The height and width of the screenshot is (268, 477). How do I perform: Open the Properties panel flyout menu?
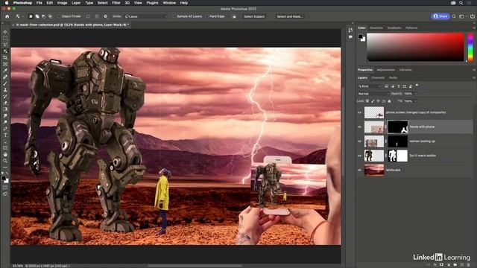click(x=474, y=70)
